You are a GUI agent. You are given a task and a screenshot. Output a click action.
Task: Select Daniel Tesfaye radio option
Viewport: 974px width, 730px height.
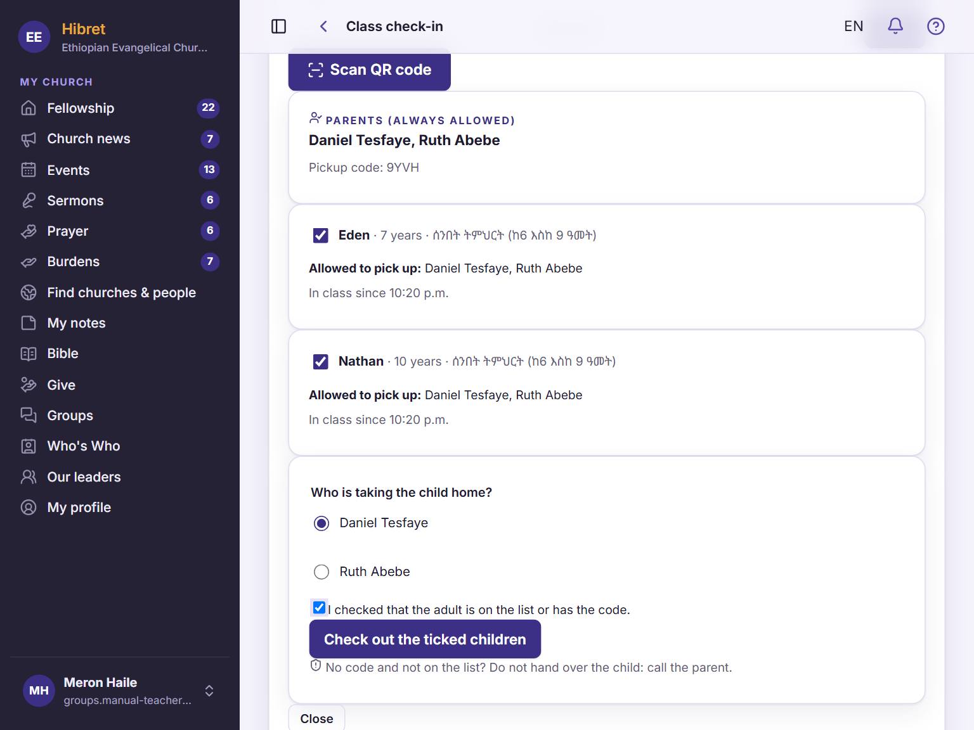321,523
